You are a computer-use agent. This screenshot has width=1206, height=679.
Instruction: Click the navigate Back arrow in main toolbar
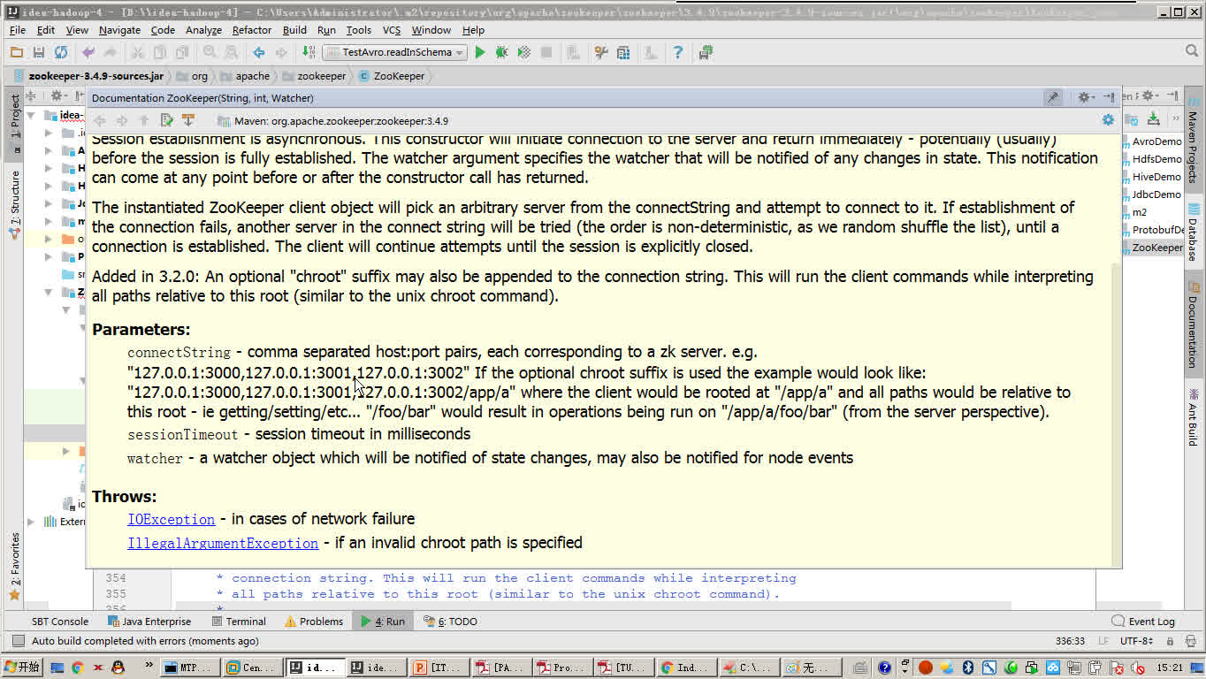tap(259, 53)
